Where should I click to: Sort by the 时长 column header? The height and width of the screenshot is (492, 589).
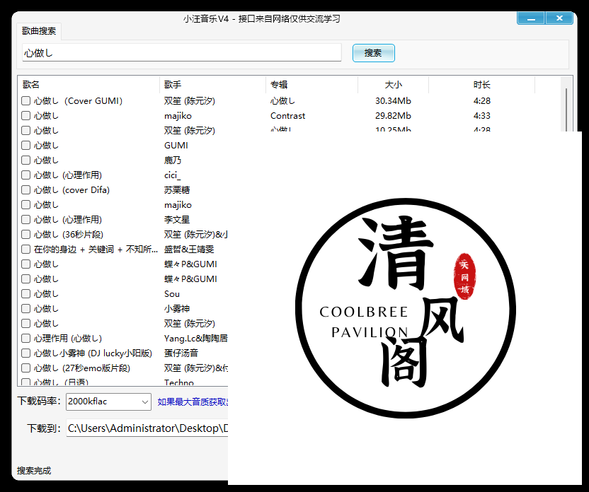481,85
